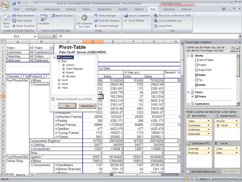This screenshot has width=242, height=182.
Task: Click the Excel Help question mark icon
Action: [224, 9]
